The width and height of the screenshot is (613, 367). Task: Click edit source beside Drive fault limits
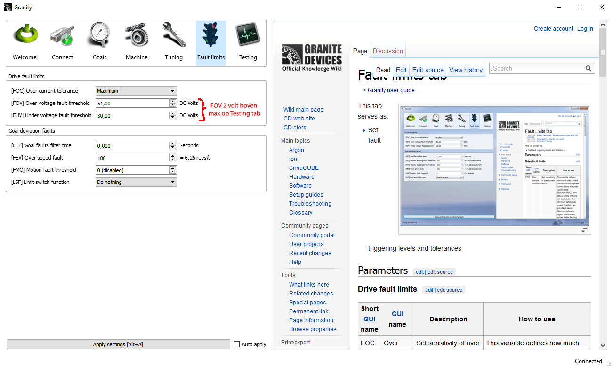tap(450, 290)
